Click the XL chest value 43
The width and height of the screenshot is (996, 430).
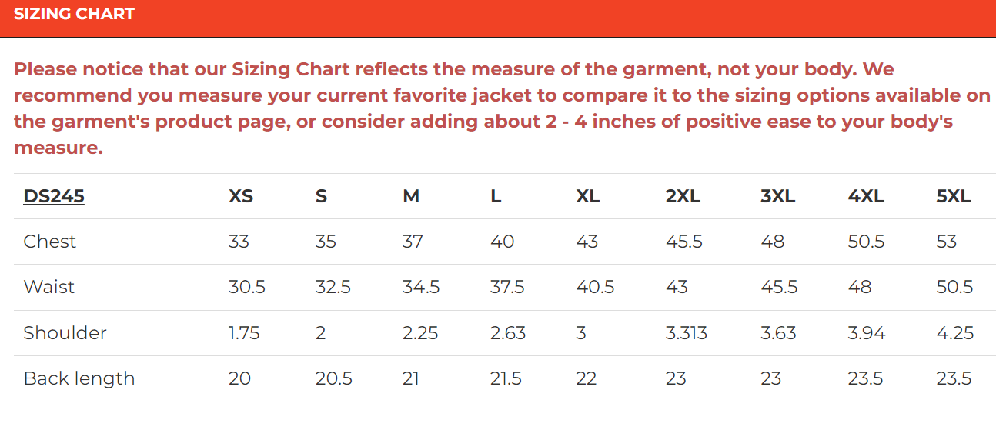pyautogui.click(x=587, y=242)
